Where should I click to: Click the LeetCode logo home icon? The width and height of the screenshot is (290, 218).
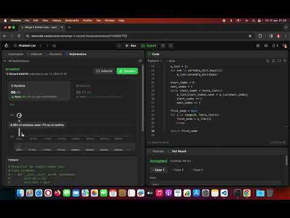[7, 46]
